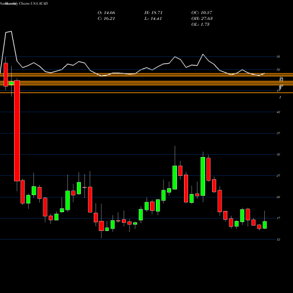Click the 'OH: 27.63' value

202,19
